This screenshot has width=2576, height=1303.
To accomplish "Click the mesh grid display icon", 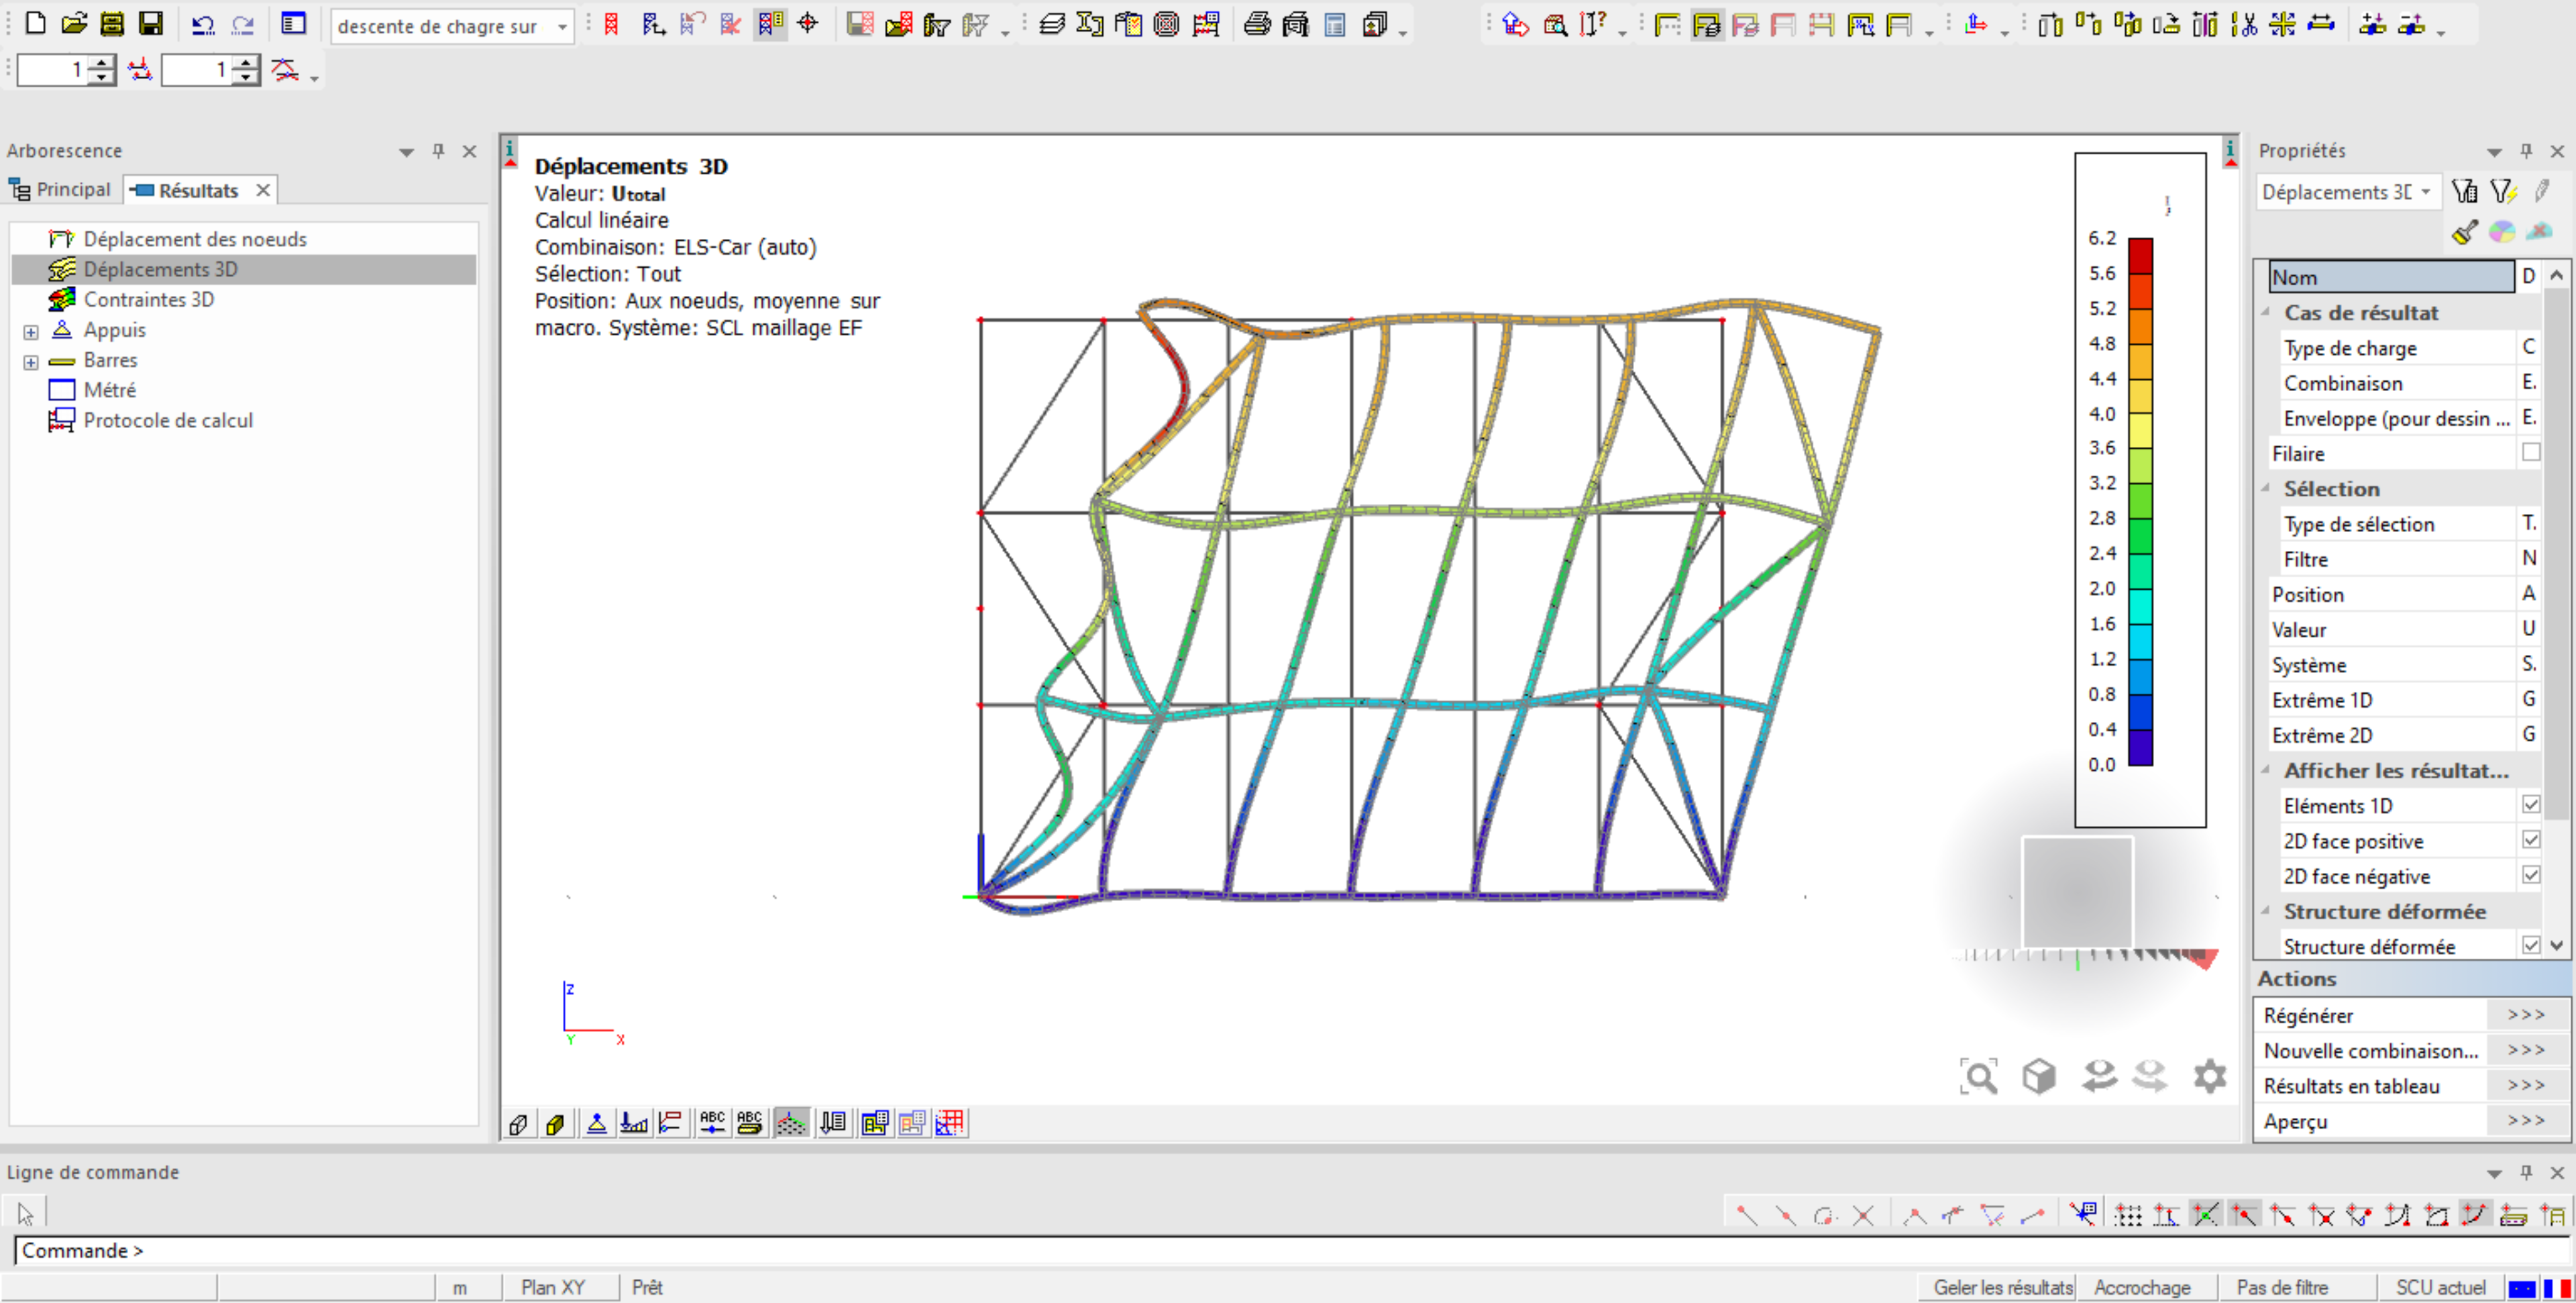I will click(949, 1123).
